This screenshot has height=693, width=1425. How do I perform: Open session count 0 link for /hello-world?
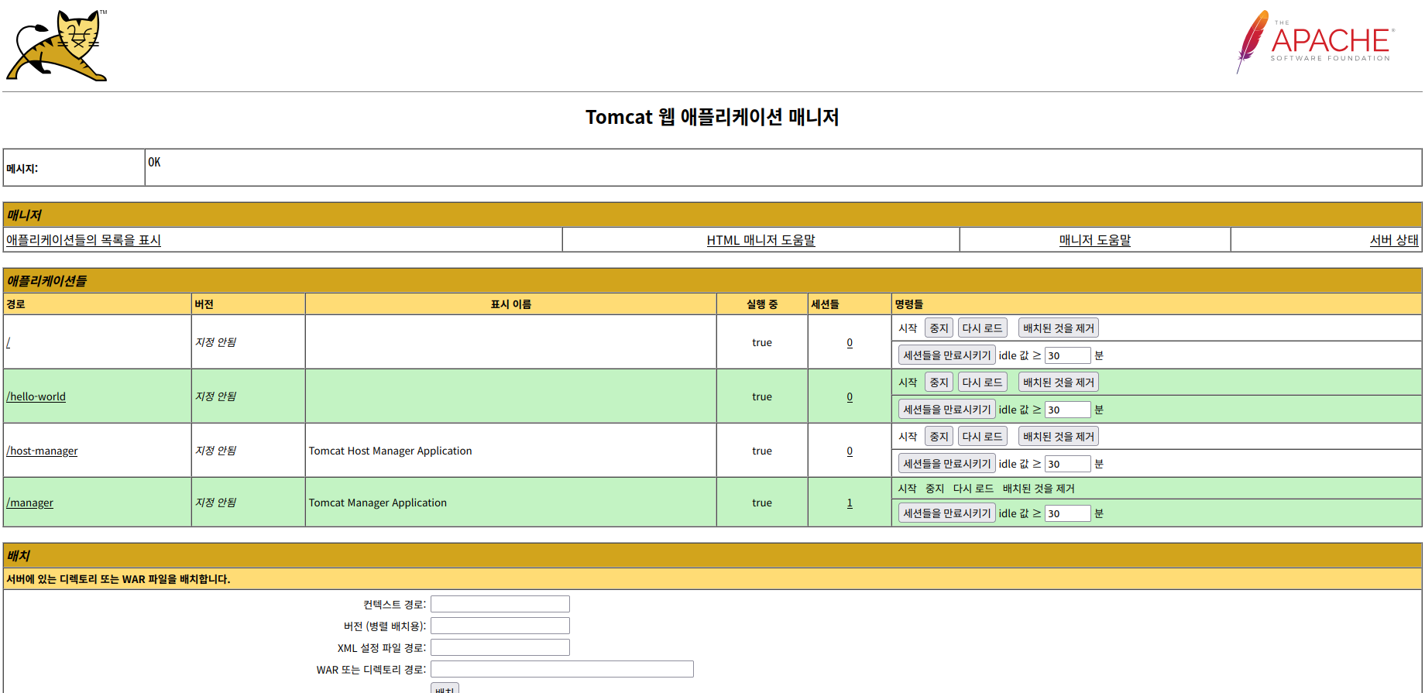coord(850,396)
